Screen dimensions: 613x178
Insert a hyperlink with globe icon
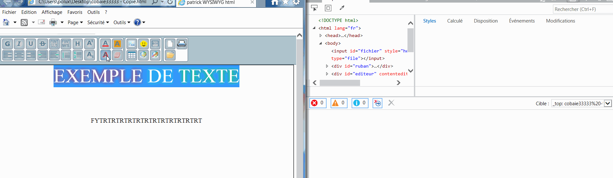click(x=144, y=55)
